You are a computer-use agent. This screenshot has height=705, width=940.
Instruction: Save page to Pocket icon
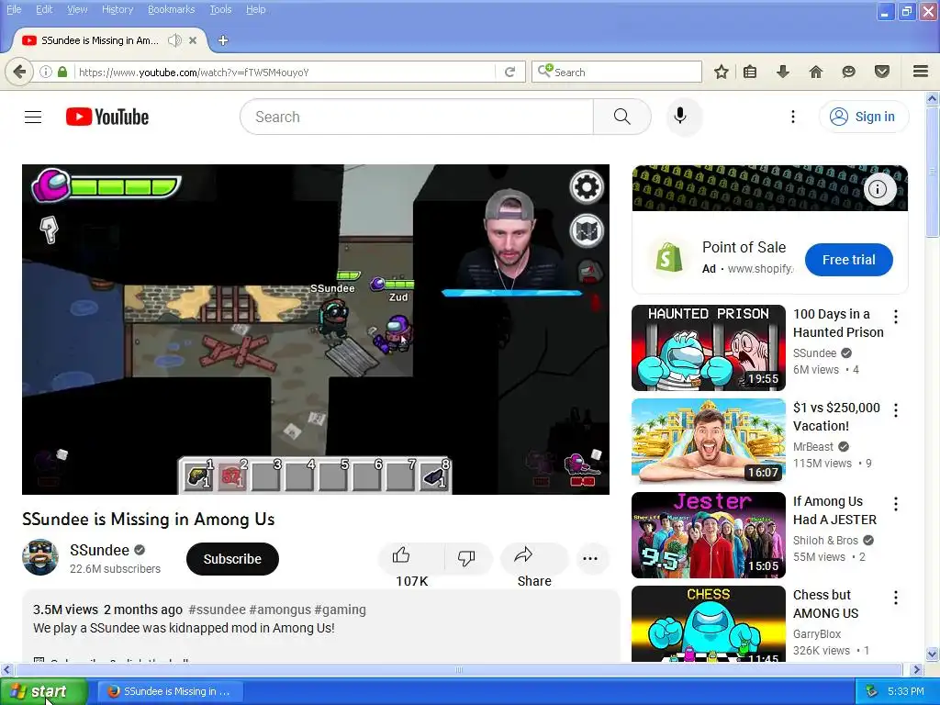pyautogui.click(x=882, y=72)
